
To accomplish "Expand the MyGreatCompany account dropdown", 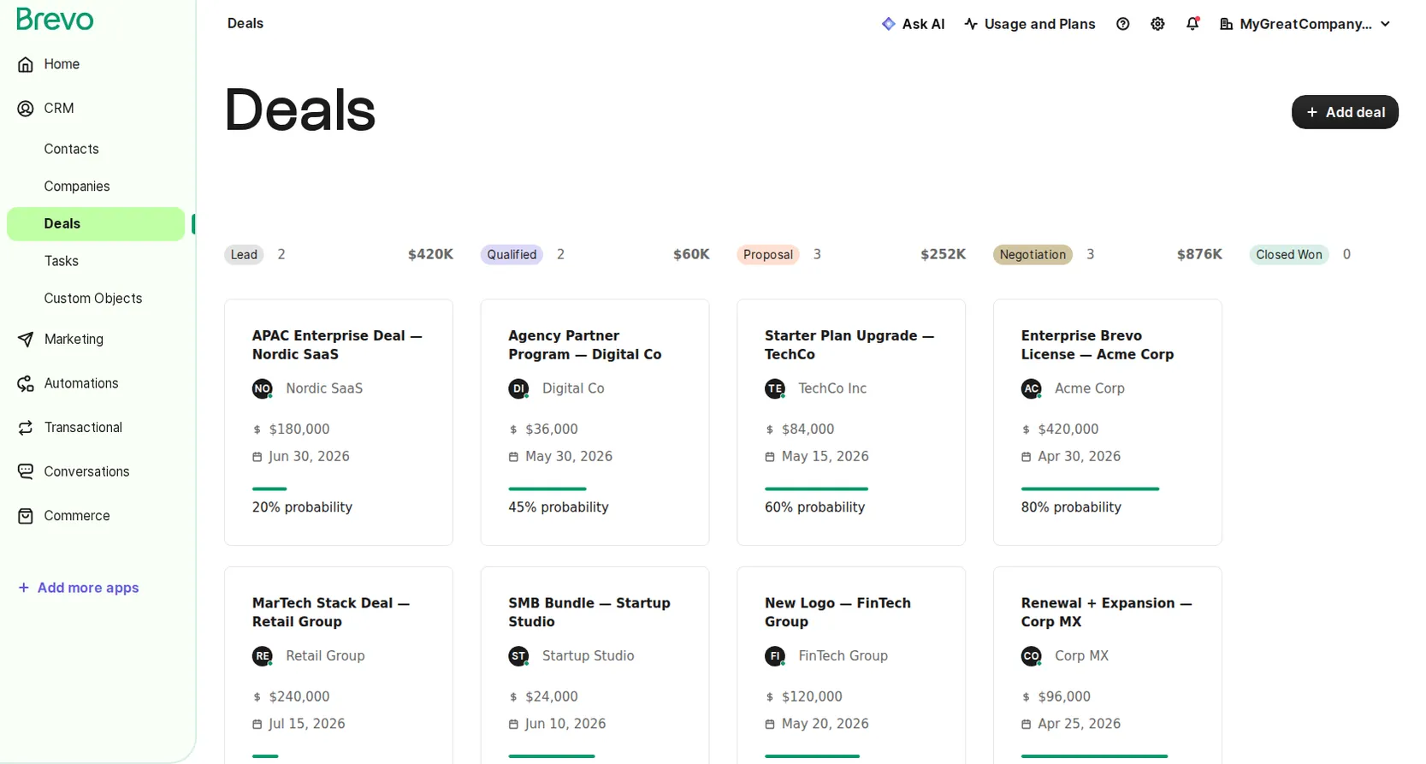I will [x=1305, y=24].
